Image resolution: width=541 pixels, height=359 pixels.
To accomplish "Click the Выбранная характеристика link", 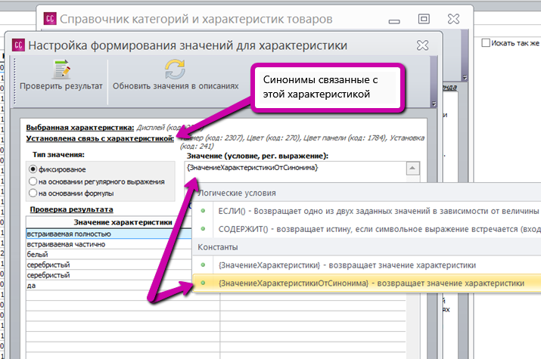I will coord(80,128).
